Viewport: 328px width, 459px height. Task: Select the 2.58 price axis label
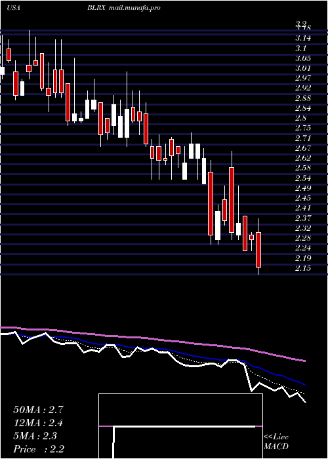303,169
